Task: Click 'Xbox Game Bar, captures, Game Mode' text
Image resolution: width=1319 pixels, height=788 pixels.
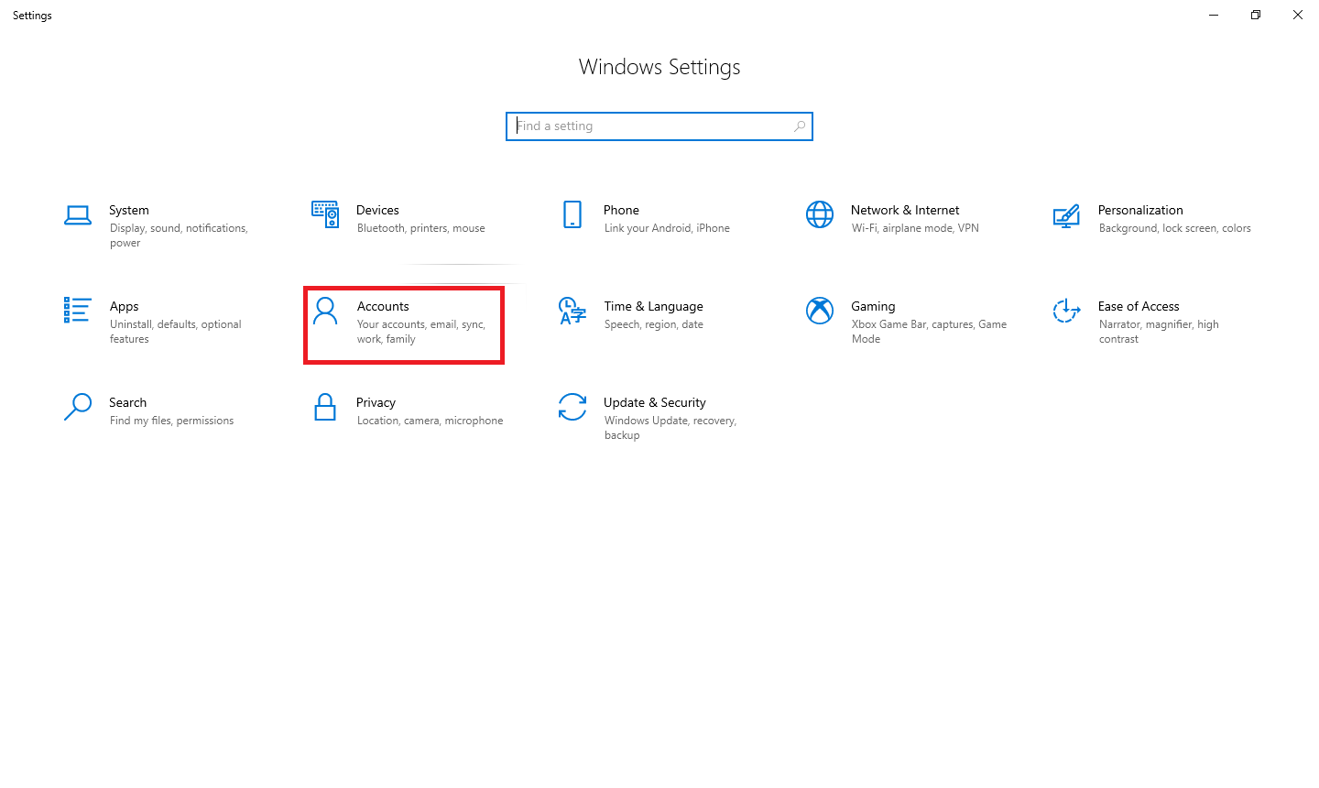Action: [929, 332]
